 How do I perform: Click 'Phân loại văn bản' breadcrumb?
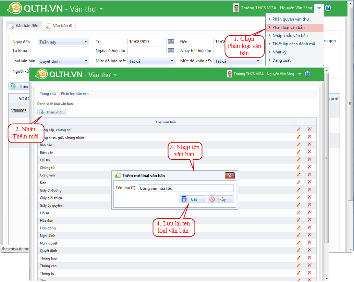[75, 94]
